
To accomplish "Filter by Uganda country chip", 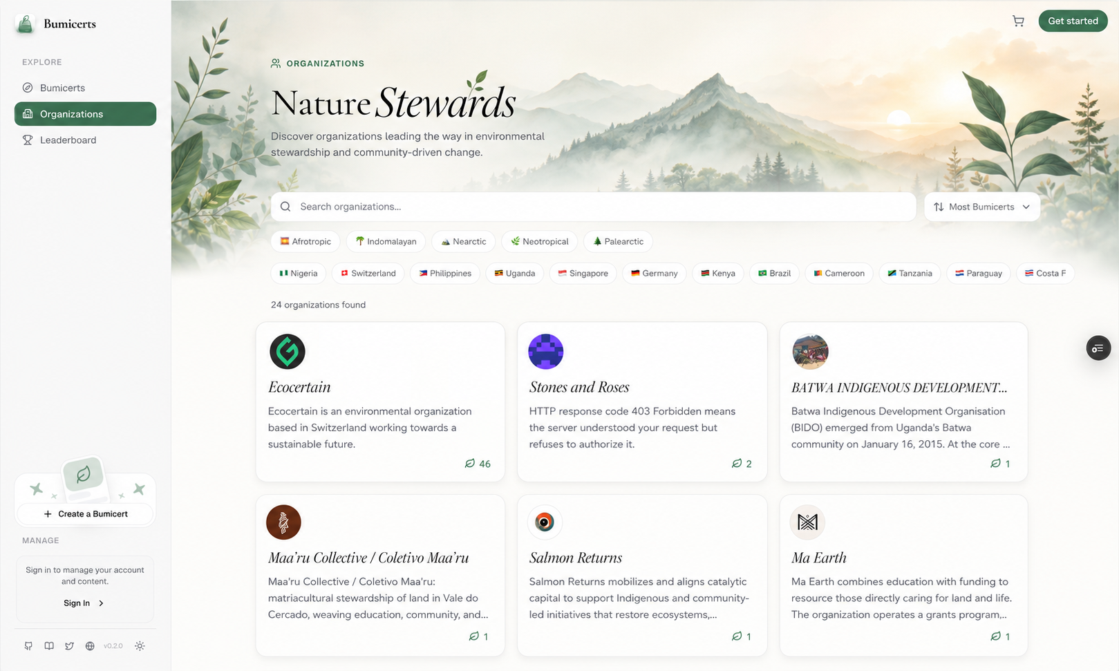I will [515, 273].
